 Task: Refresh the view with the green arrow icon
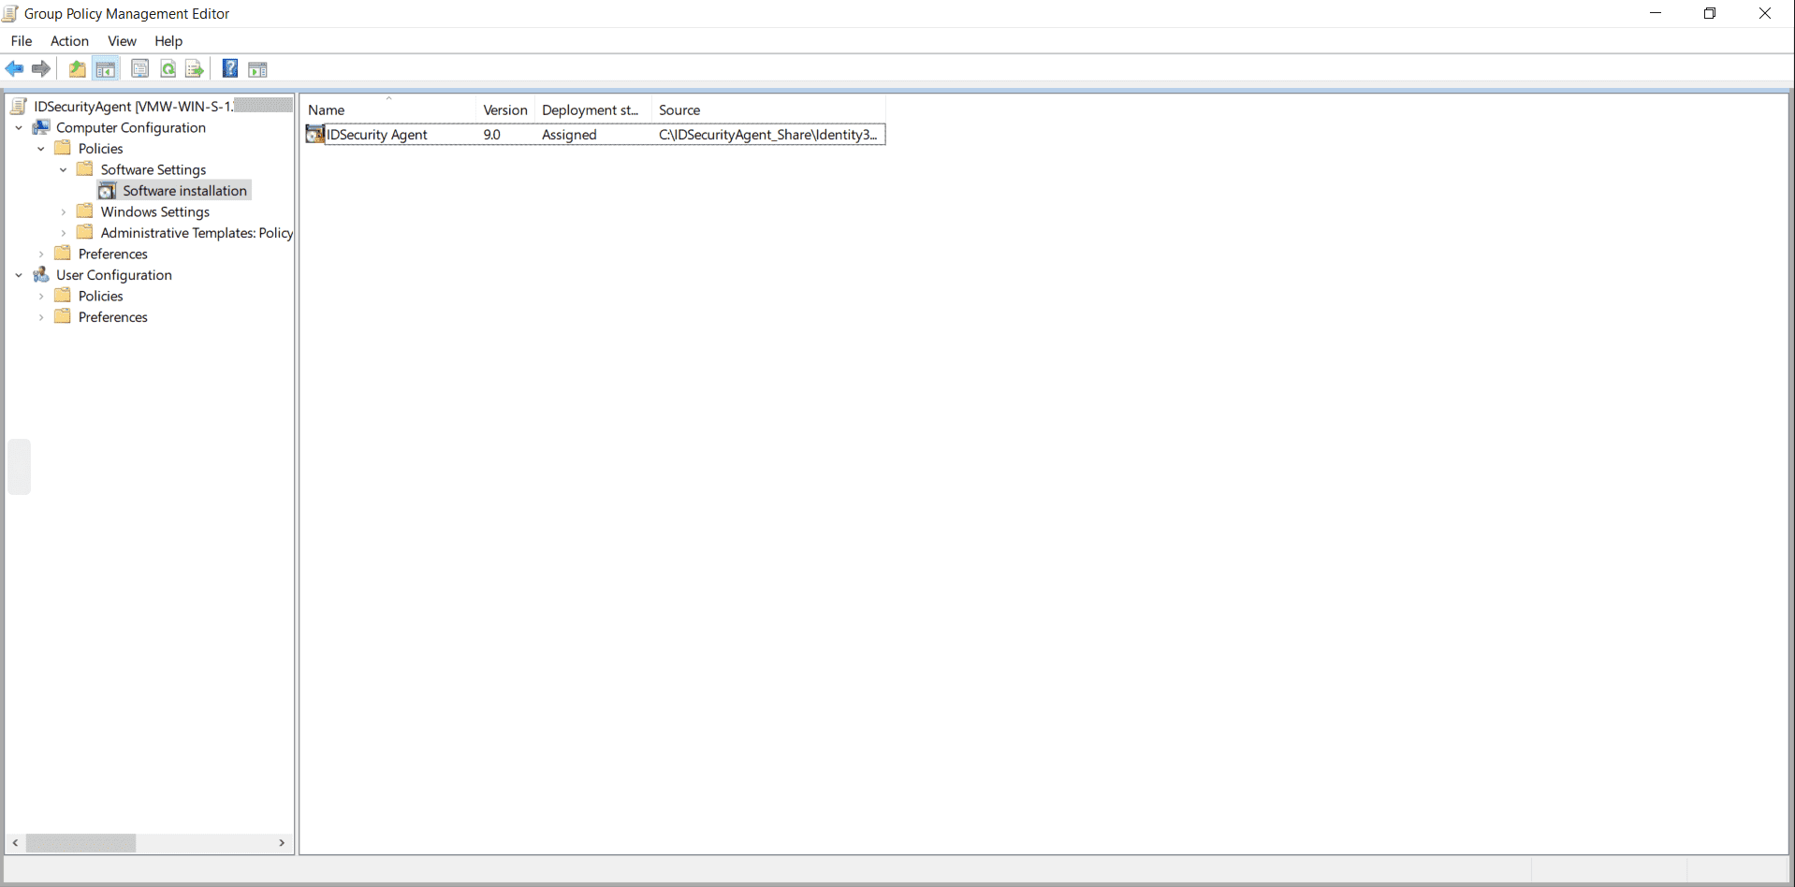click(x=168, y=68)
